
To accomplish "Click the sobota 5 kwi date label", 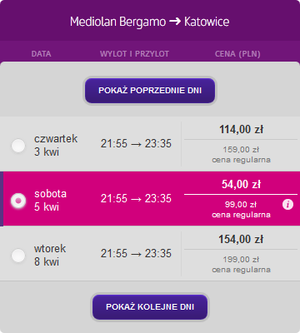I will click(50, 200).
